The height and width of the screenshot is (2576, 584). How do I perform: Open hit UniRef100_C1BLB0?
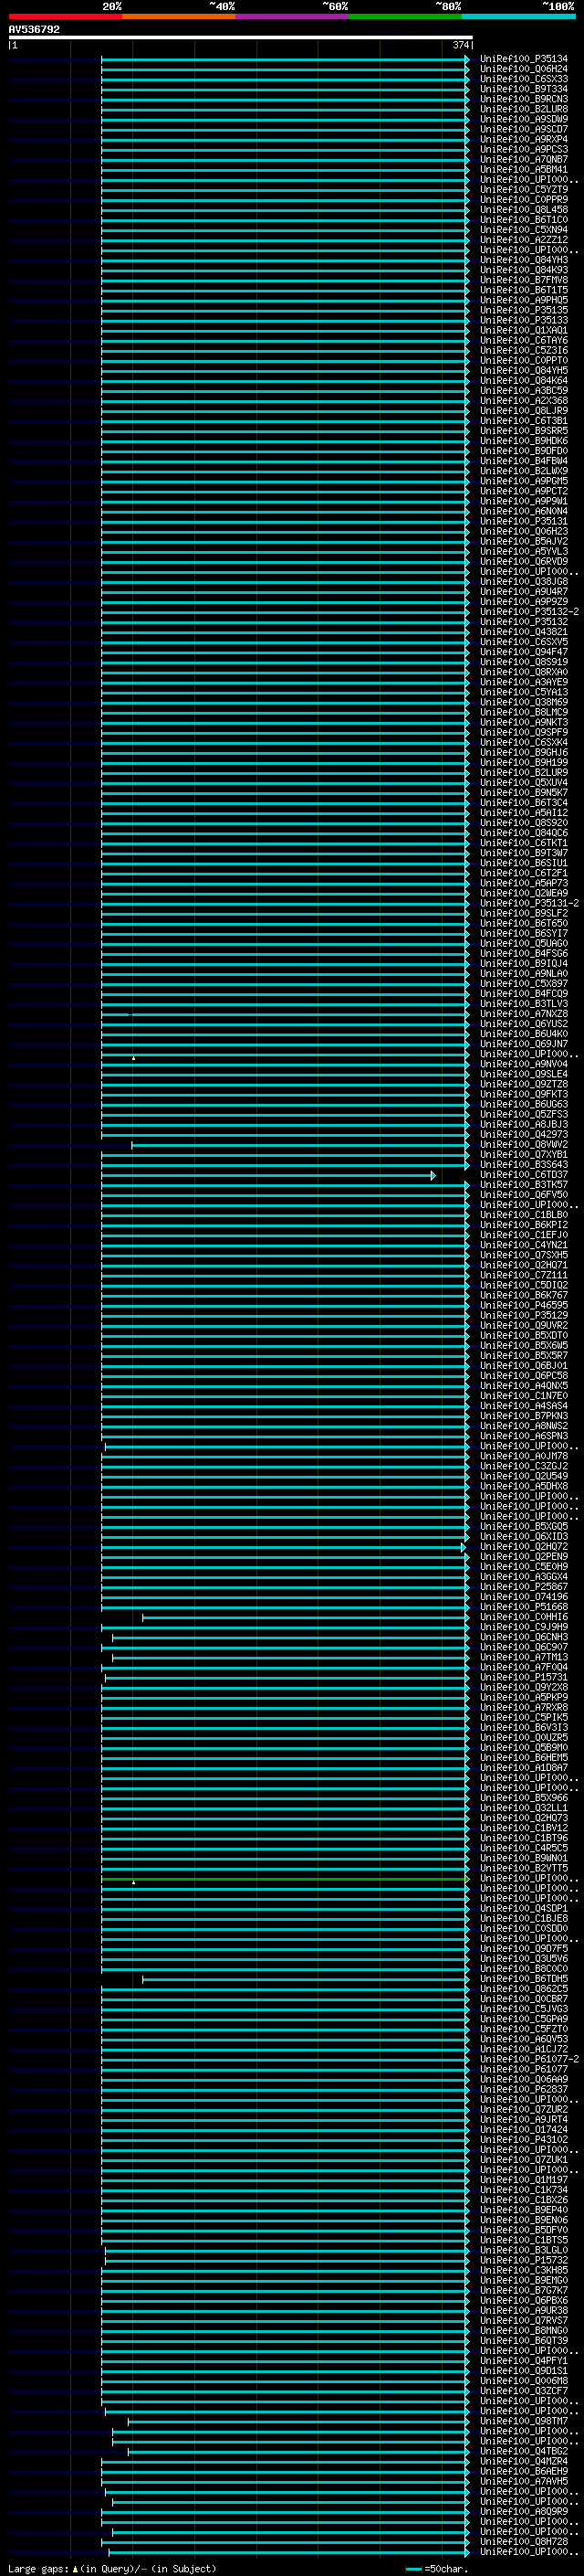524,1215
